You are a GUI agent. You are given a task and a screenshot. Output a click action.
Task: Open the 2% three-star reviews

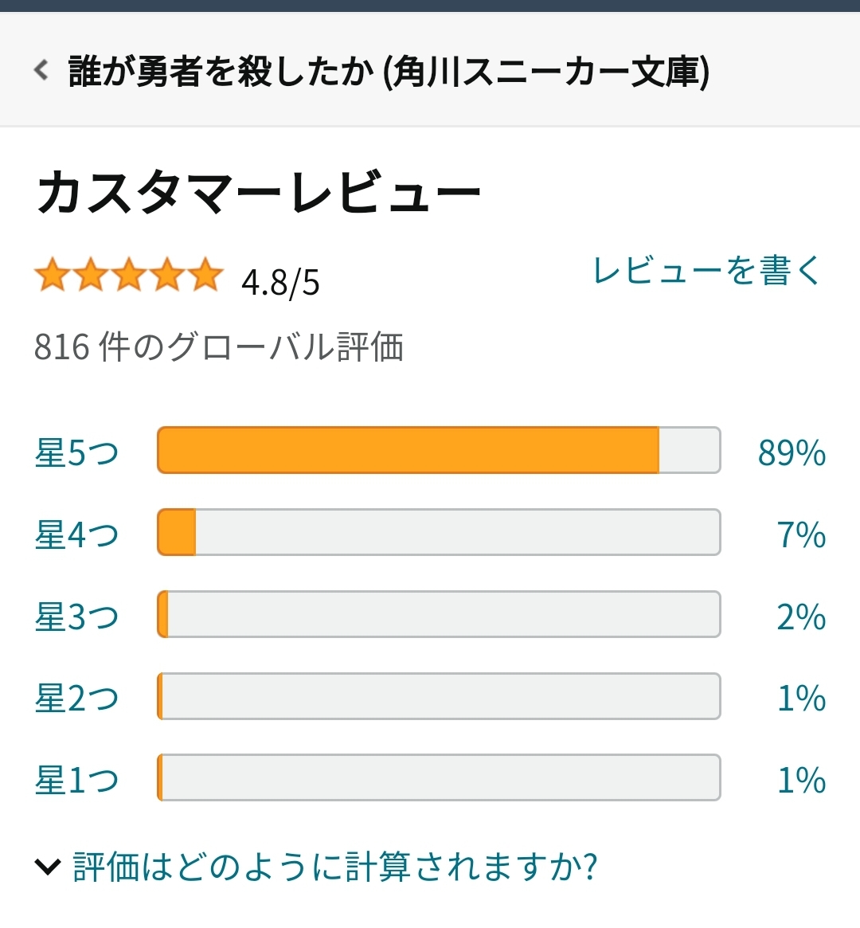[801, 617]
